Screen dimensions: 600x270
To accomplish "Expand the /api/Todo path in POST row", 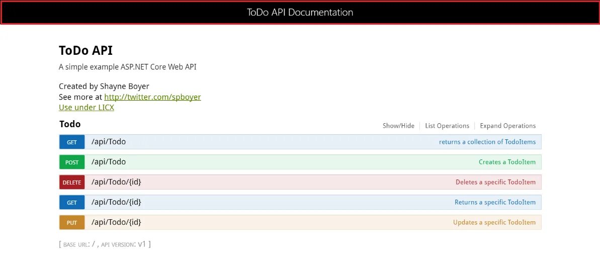I will coord(109,162).
